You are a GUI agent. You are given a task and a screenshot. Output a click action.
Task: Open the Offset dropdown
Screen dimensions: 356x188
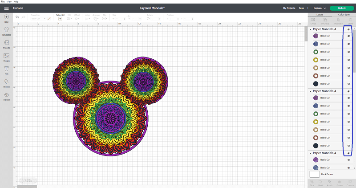(77, 19)
